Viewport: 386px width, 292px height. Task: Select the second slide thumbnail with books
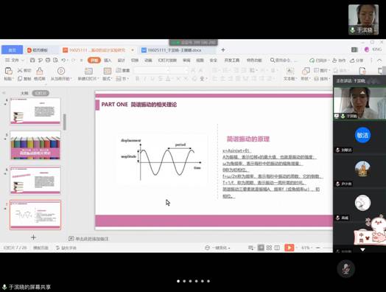[35, 145]
